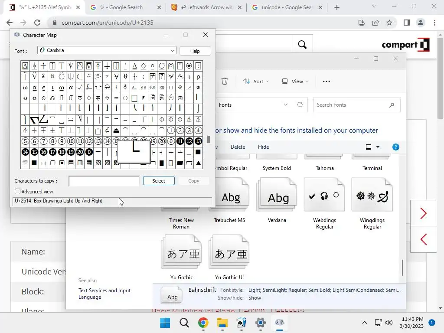Image resolution: width=444 pixels, height=333 pixels.
Task: Click the Search Fonts input field
Action: tap(356, 105)
